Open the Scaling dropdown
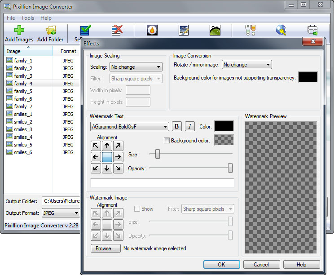This screenshot has height=275, width=334. point(136,67)
